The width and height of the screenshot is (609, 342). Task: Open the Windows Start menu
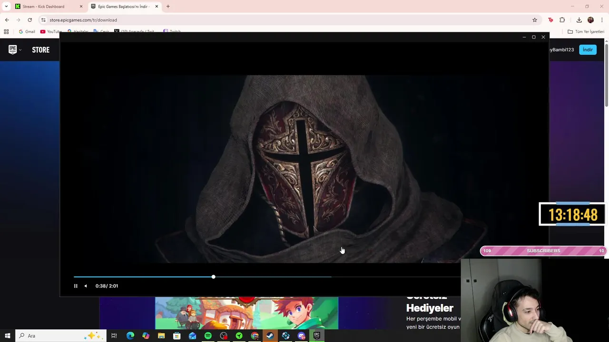7,336
